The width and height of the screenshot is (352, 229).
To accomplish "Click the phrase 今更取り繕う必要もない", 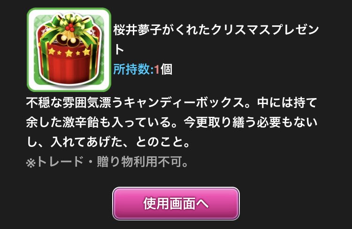I will [x=251, y=122].
